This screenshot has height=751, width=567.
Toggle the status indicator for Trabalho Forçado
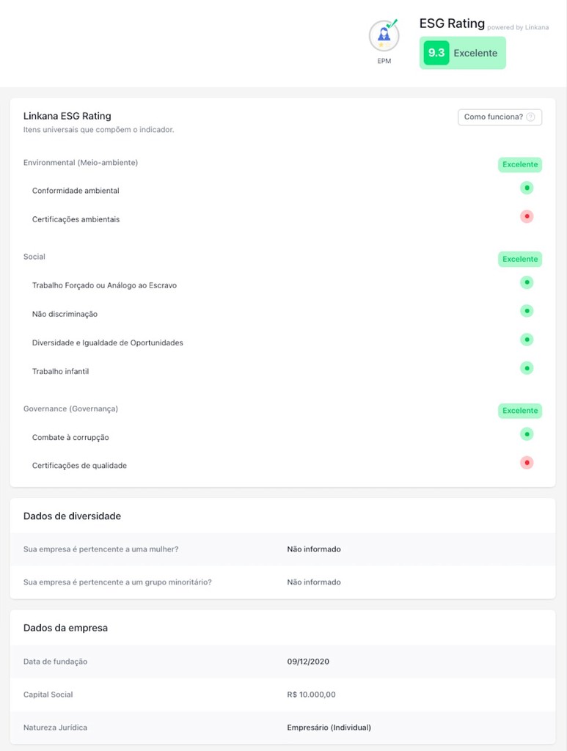[x=527, y=282]
